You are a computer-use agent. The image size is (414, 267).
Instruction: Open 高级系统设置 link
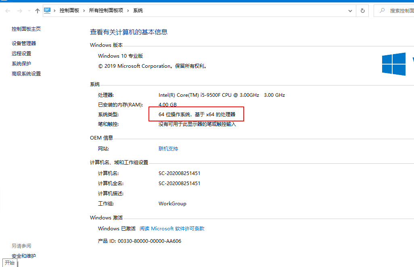26,74
